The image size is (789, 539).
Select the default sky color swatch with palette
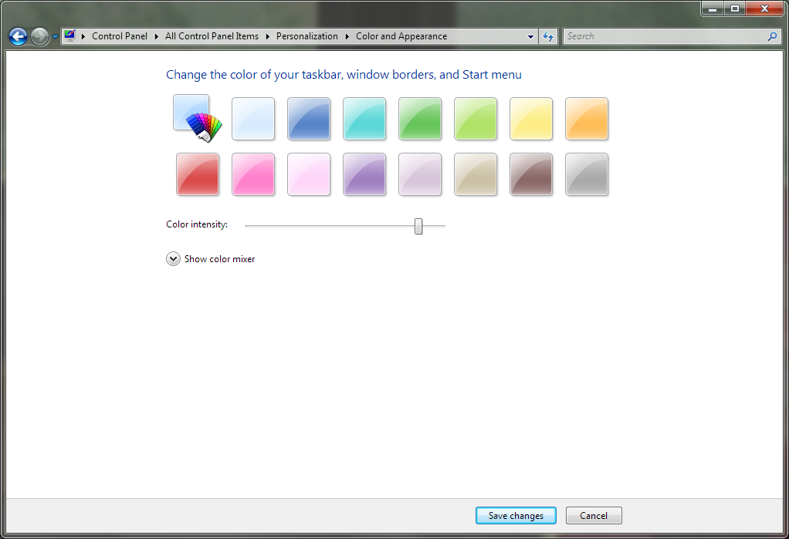(198, 118)
